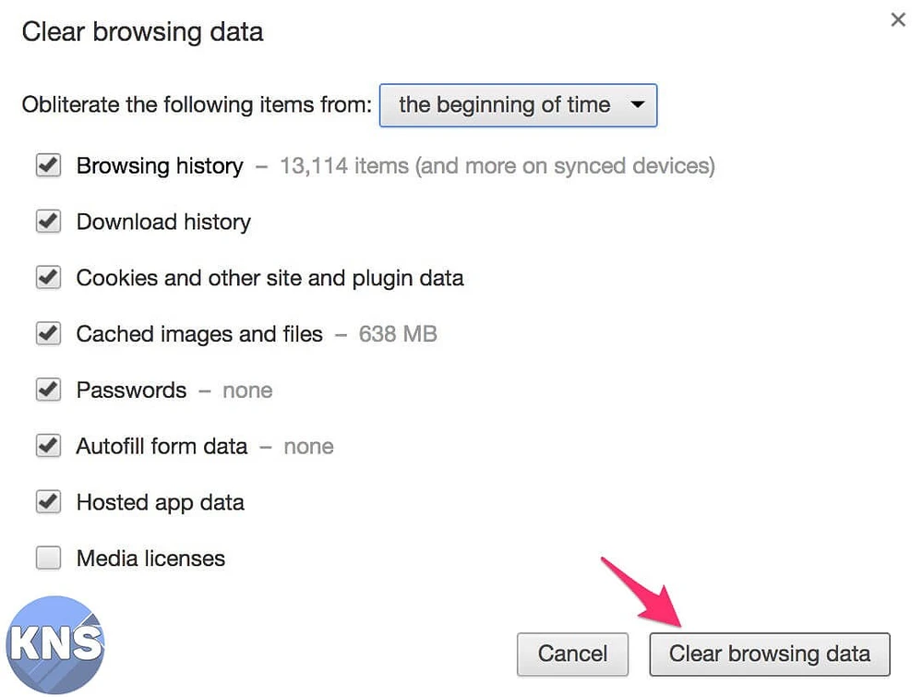Image resolution: width=923 pixels, height=697 pixels.
Task: Click the KNS round logo
Action: pyautogui.click(x=54, y=644)
